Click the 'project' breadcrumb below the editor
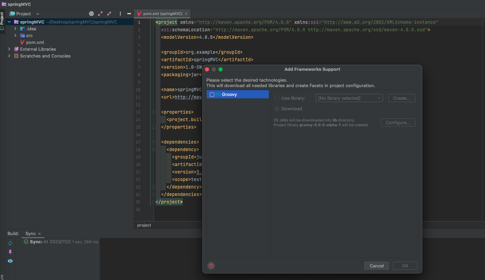485x280 pixels. (144, 225)
